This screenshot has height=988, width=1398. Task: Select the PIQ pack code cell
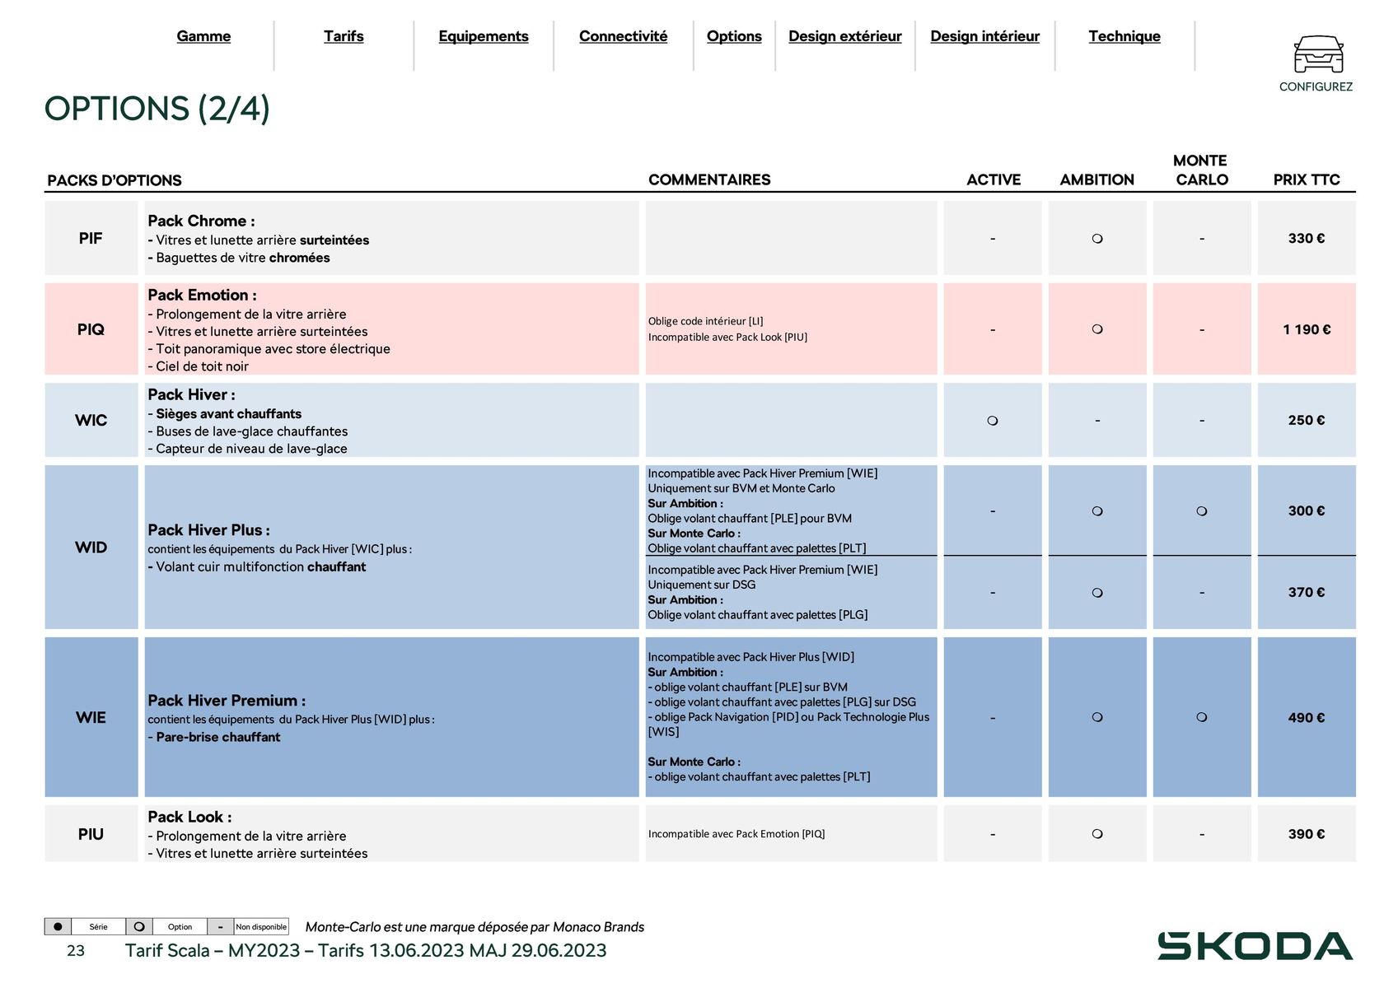pyautogui.click(x=91, y=329)
